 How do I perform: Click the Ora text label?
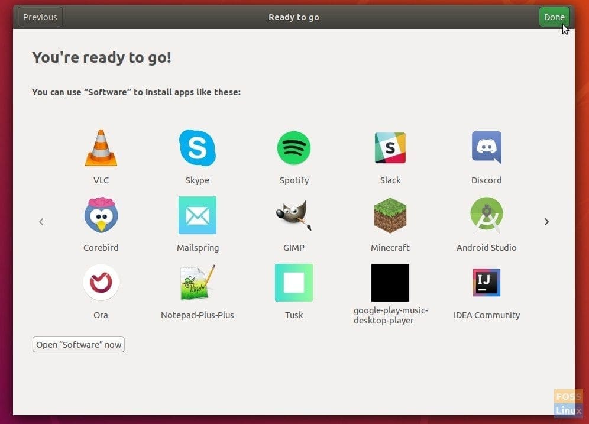(x=101, y=315)
